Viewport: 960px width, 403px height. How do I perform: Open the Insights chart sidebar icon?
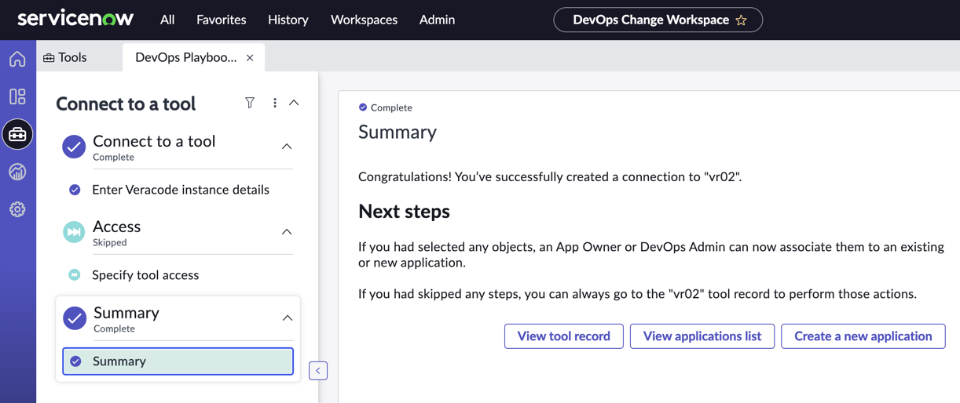[17, 172]
